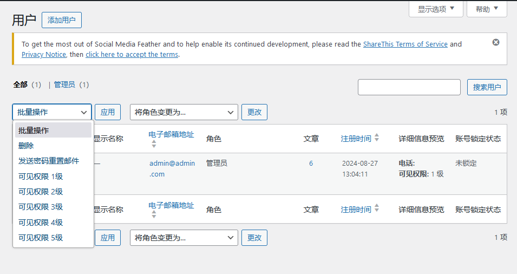517x274 pixels.
Task: Open the admin@admin.com email link
Action: point(172,168)
